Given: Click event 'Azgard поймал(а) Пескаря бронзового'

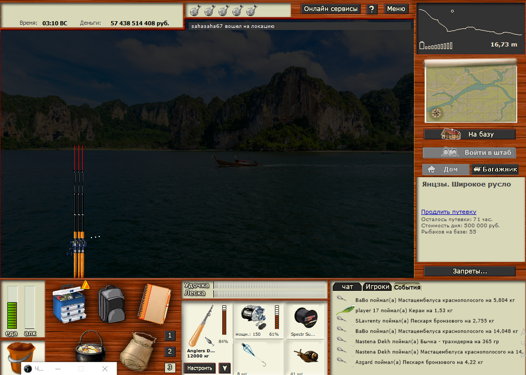Looking at the screenshot, I should [419, 362].
